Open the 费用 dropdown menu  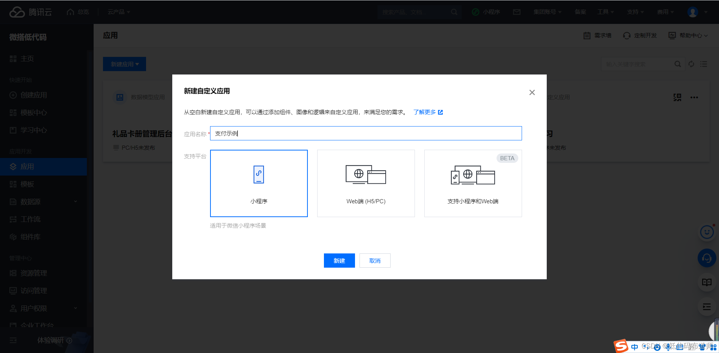tap(665, 12)
